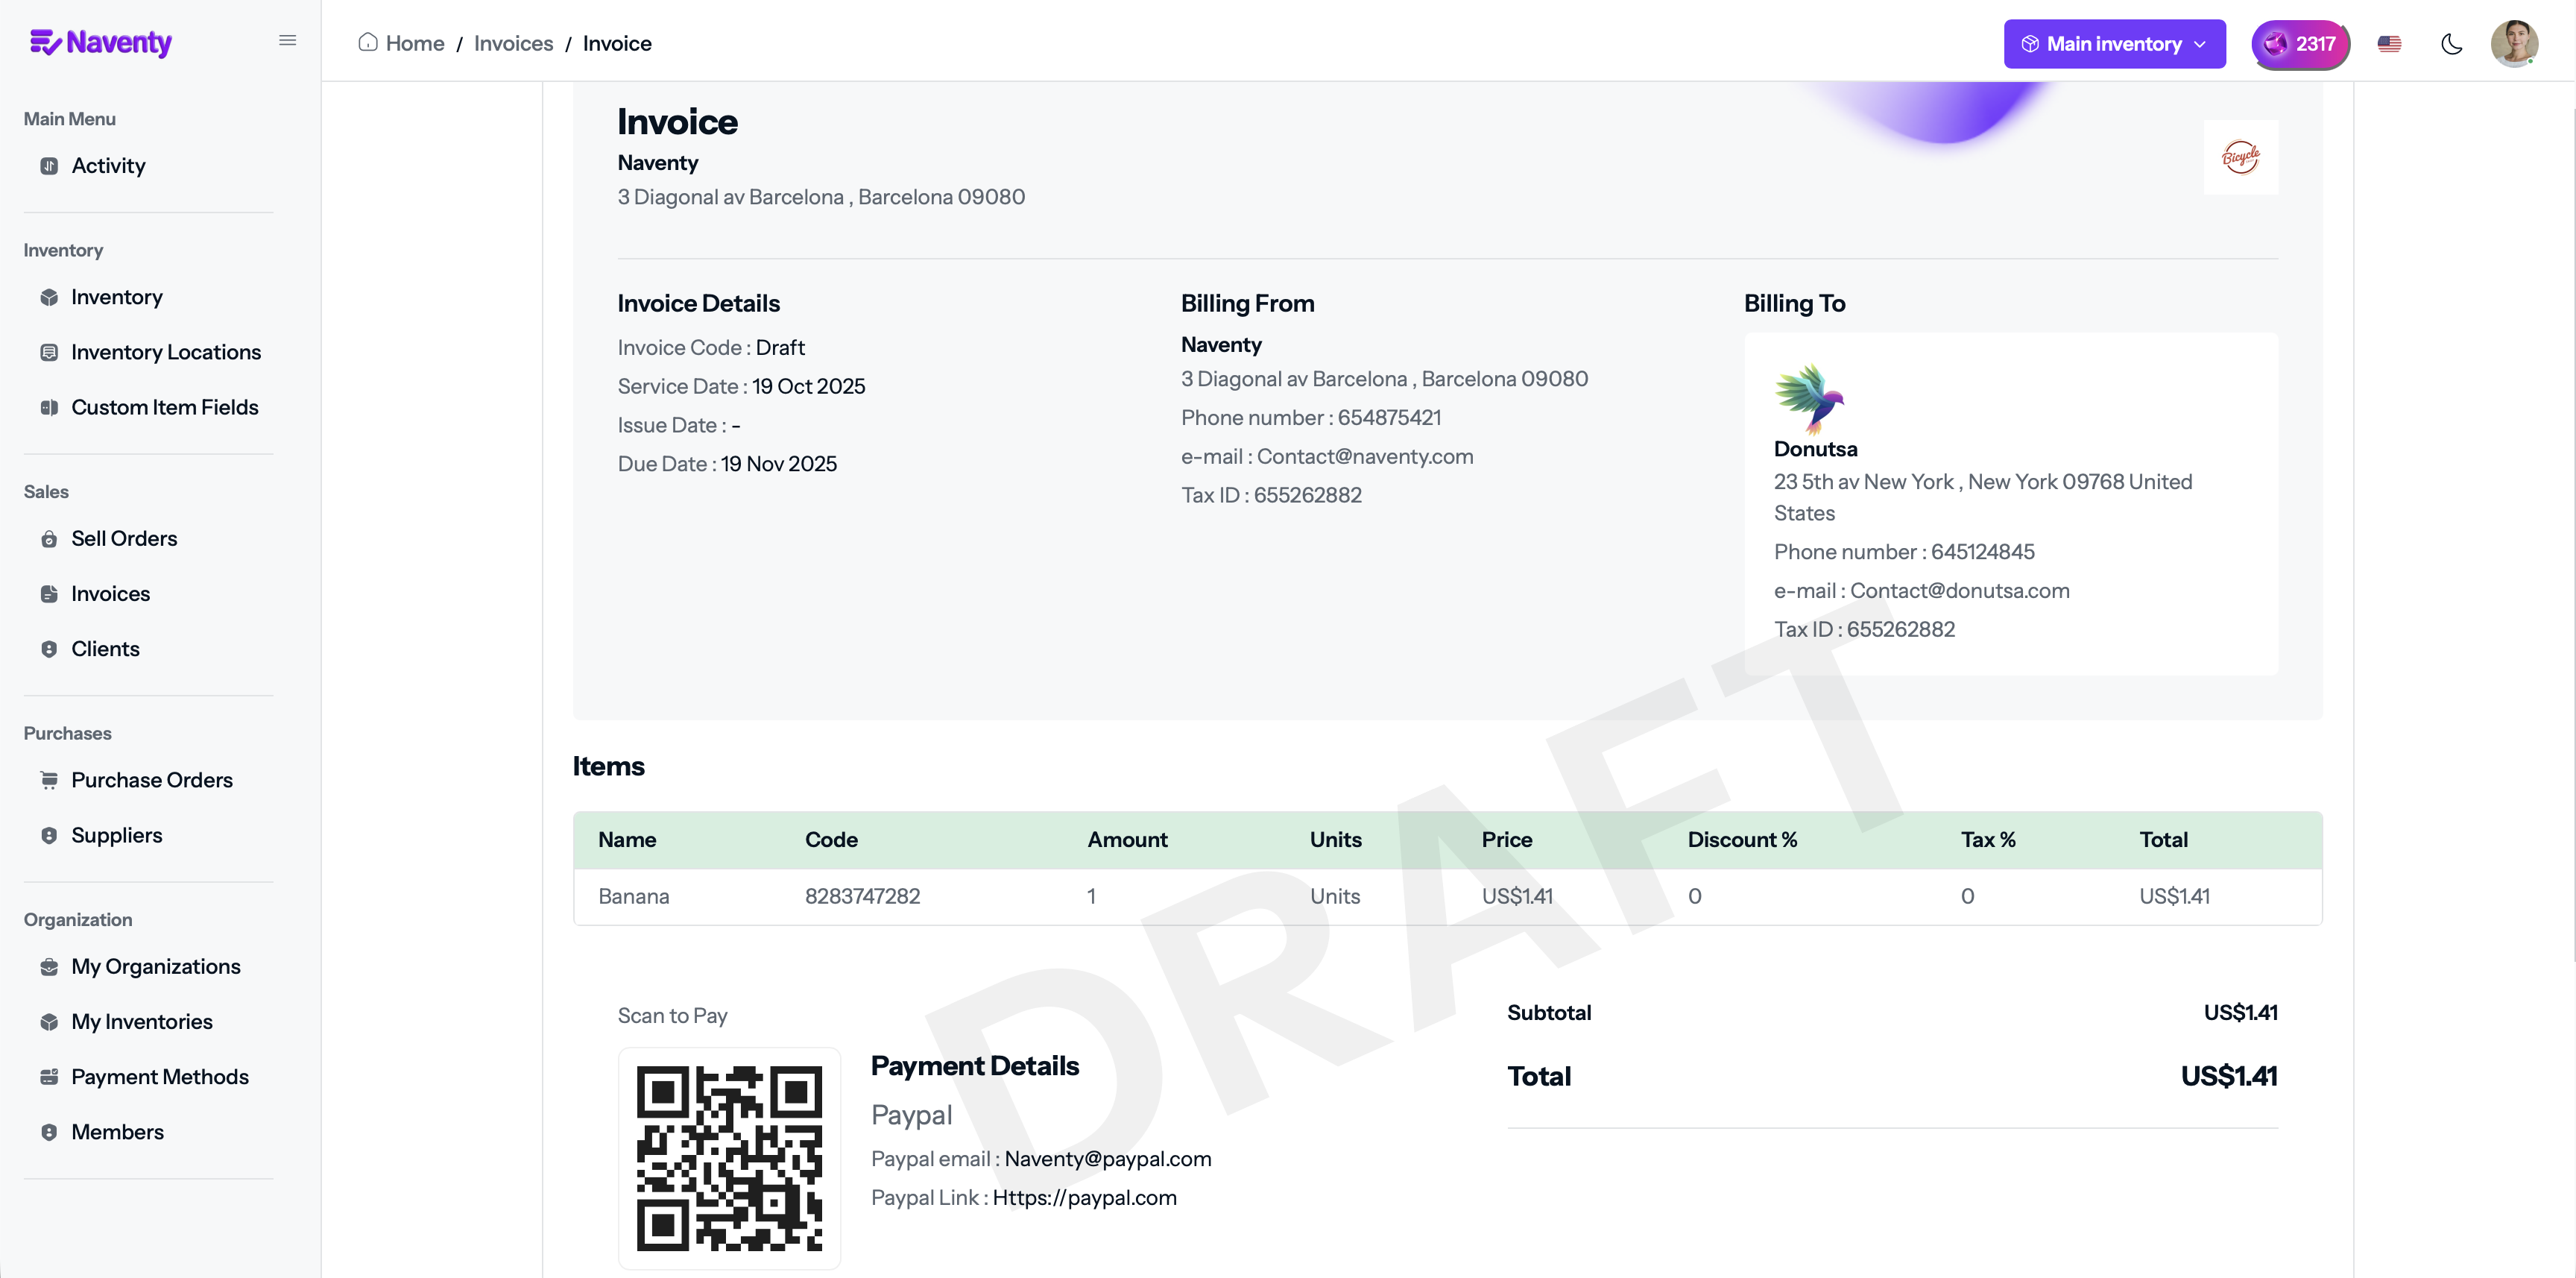
Task: Open Custom Item Fields menu item
Action: coord(165,407)
